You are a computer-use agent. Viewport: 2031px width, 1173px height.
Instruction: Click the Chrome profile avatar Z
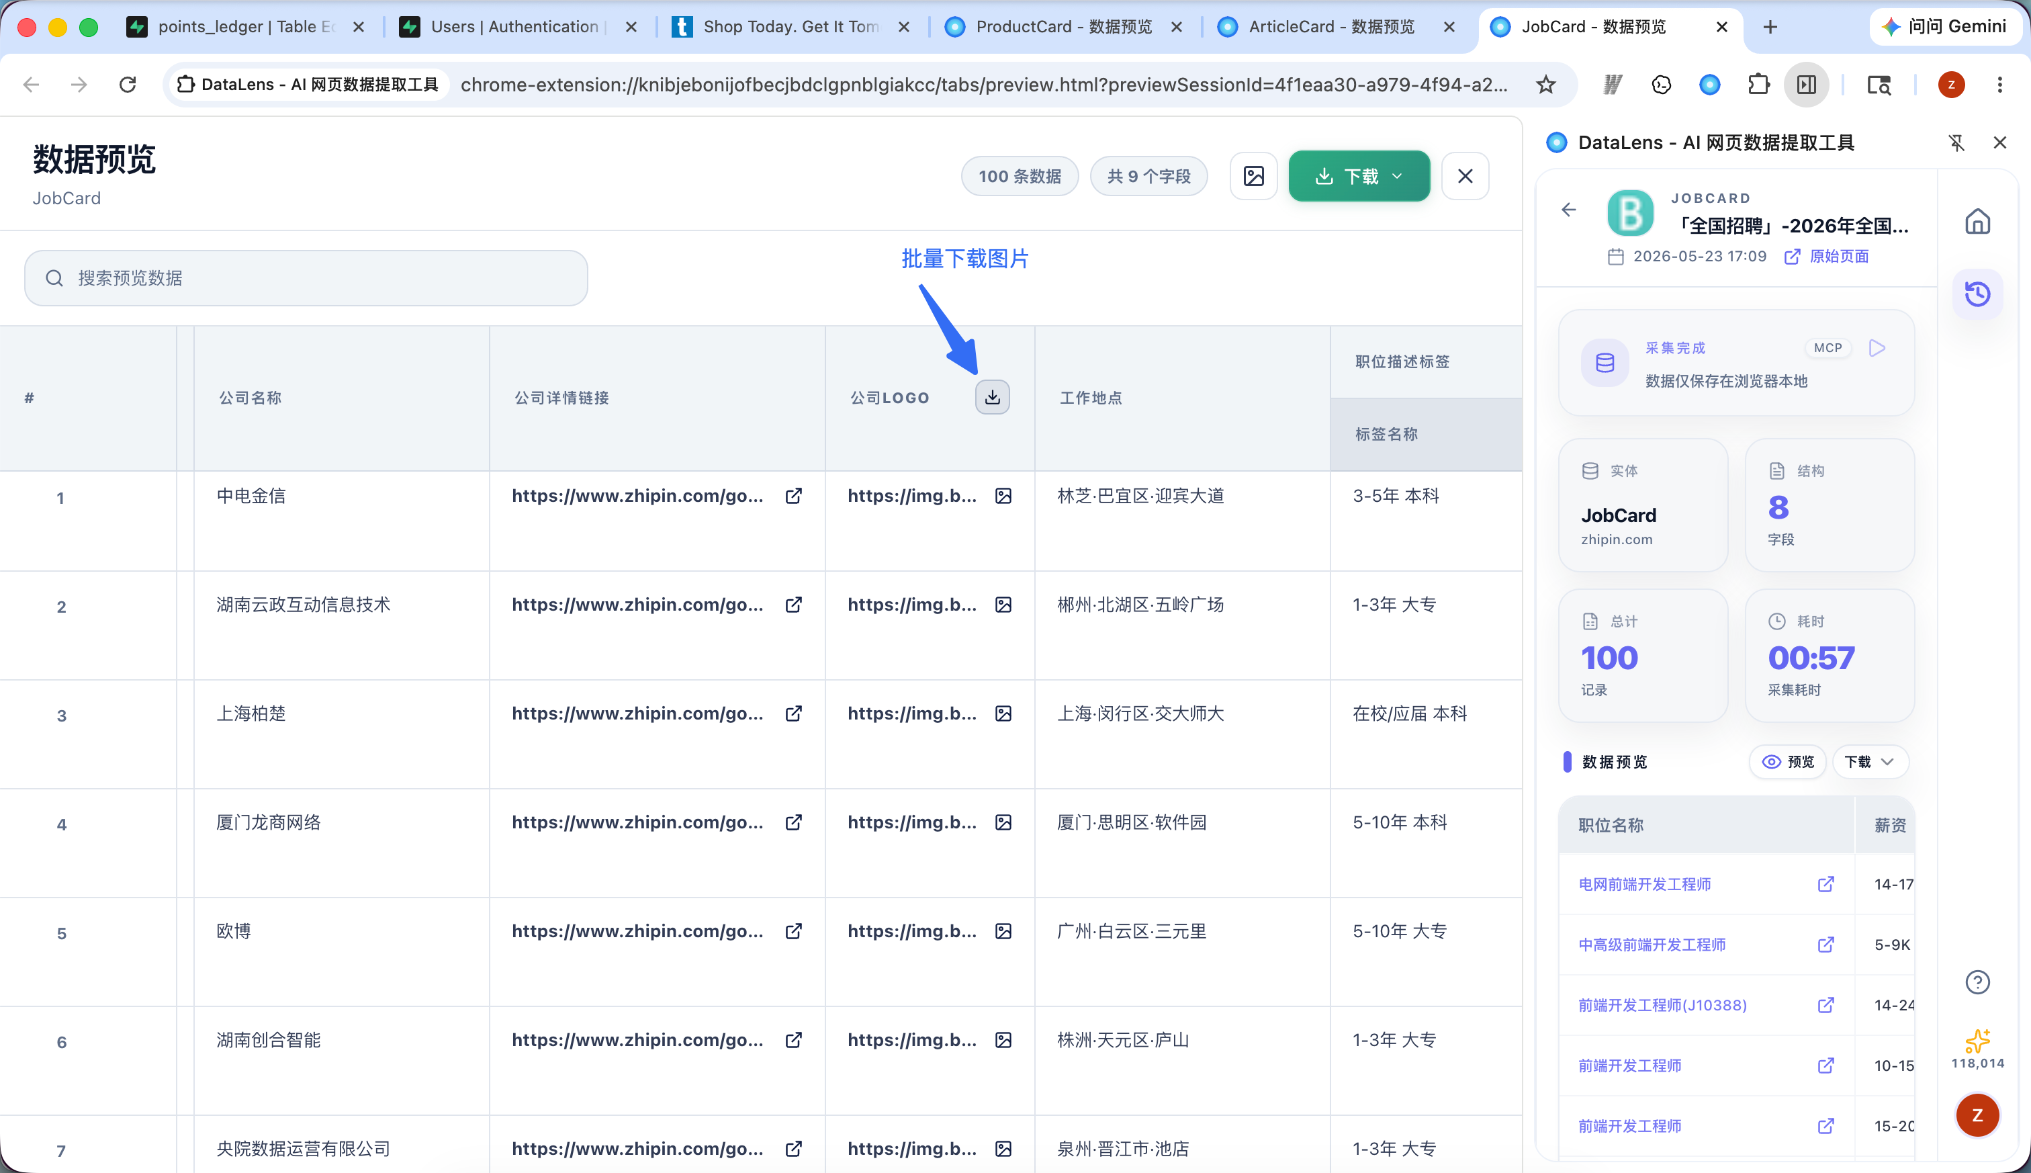(x=1951, y=85)
